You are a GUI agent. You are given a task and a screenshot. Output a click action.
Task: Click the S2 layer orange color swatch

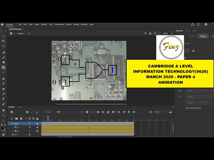pyautogui.click(x=30, y=127)
